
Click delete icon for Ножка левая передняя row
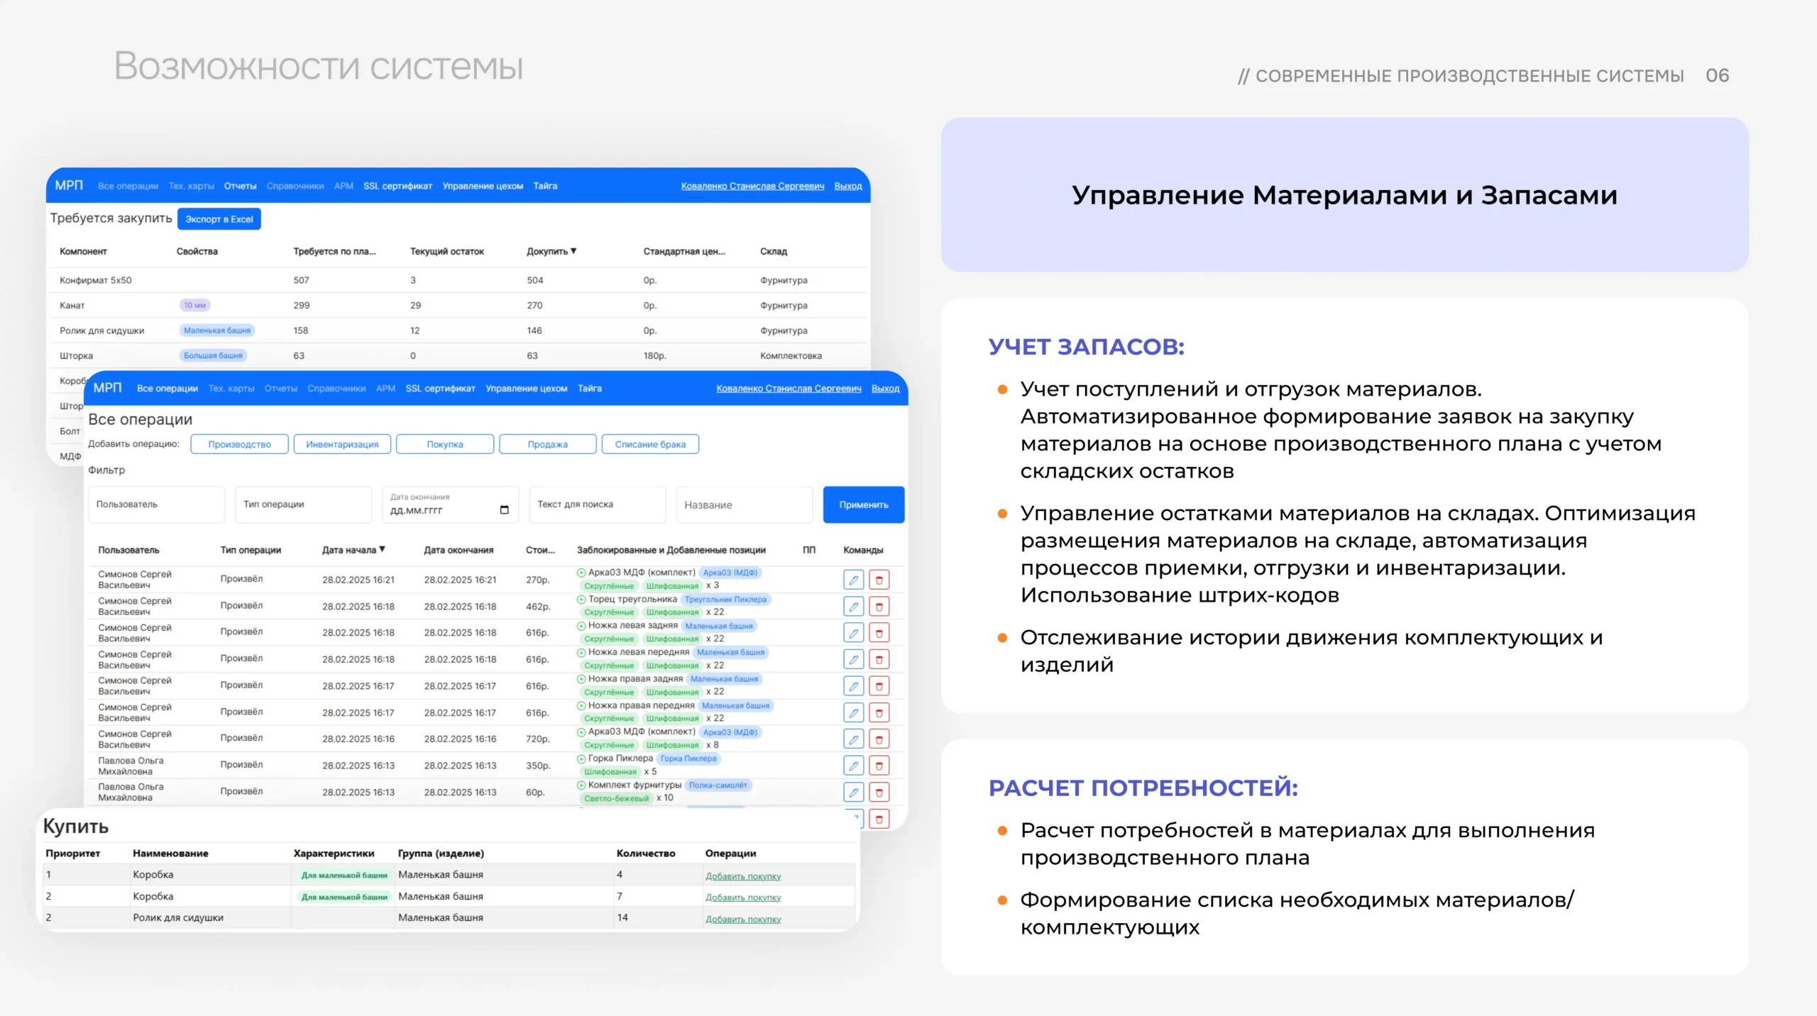tap(879, 659)
